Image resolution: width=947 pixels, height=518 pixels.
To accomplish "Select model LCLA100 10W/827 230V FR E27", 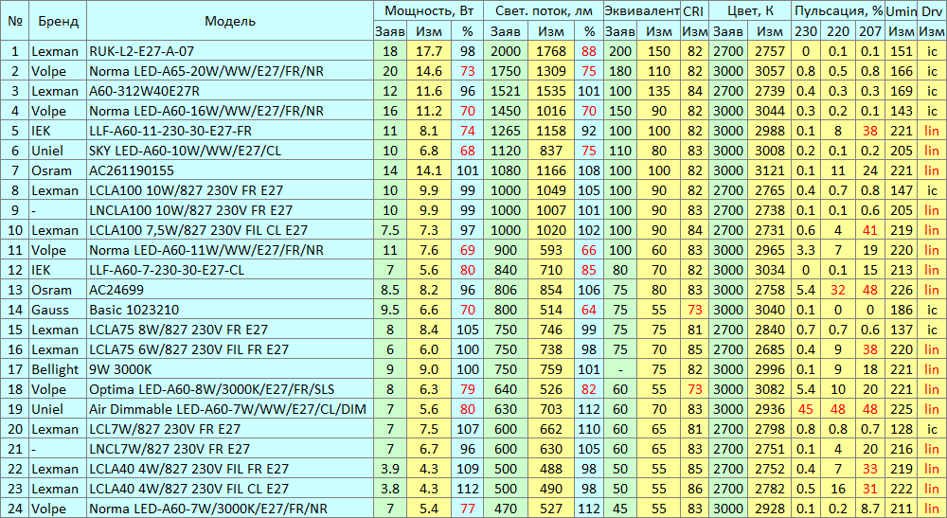I will (x=229, y=190).
